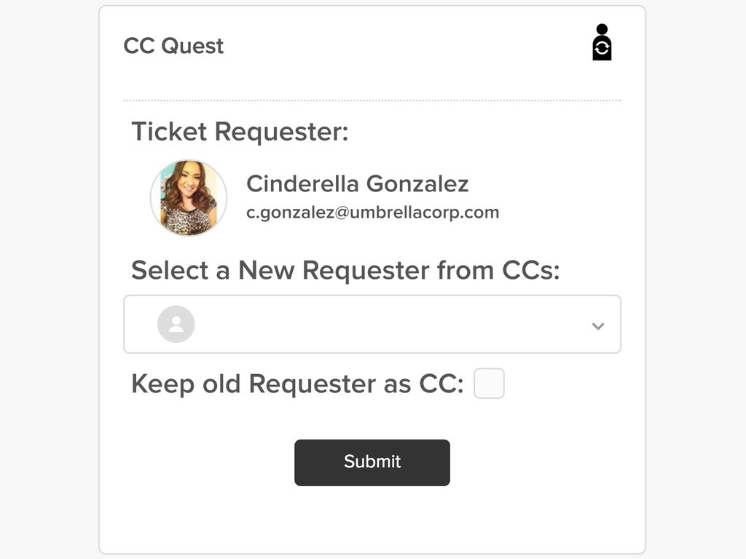Open the c.gonzalez@umbrellacorp.com email address
This screenshot has width=746, height=559.
pos(372,213)
